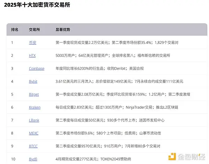The width and height of the screenshot is (209, 164).
Task: Select the Bybit description starting with 3.61亿美元
Action: [119, 81]
